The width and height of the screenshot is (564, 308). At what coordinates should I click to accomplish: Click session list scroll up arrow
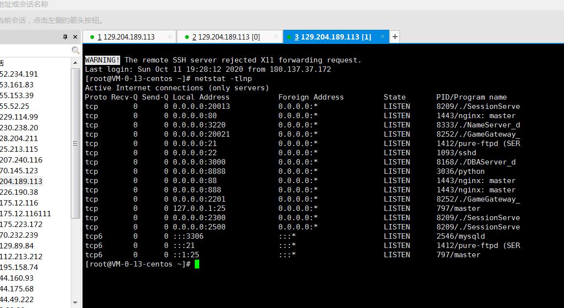coord(75,63)
